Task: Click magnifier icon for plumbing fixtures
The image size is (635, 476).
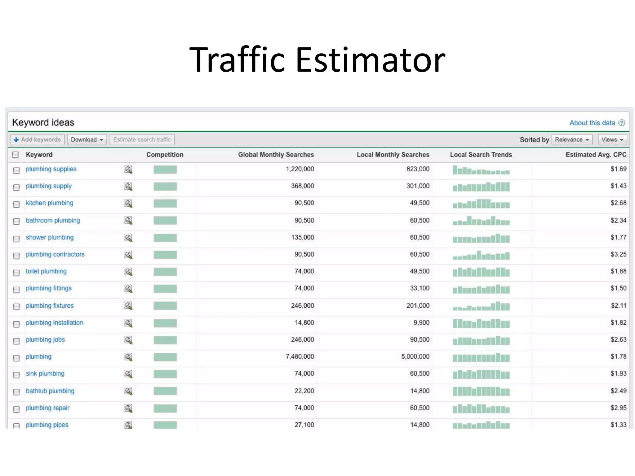Action: pyautogui.click(x=128, y=306)
